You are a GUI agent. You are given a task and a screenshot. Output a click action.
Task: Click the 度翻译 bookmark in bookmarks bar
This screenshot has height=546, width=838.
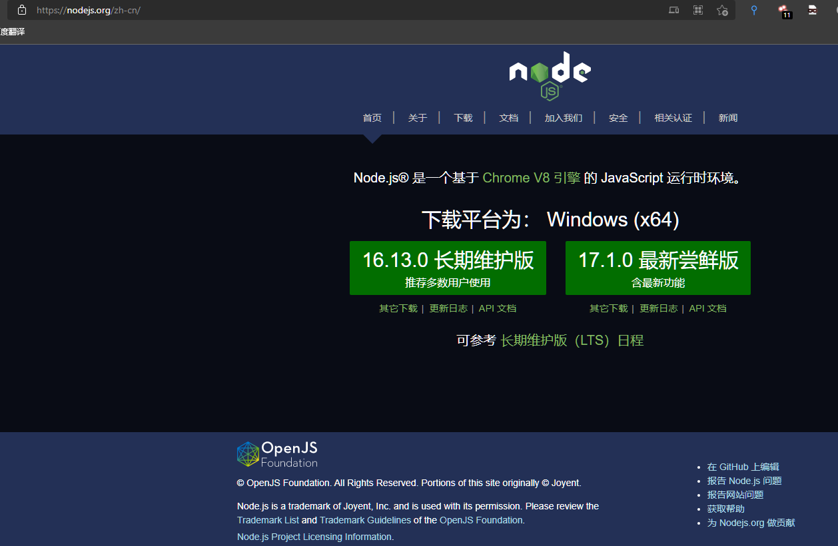click(x=13, y=31)
